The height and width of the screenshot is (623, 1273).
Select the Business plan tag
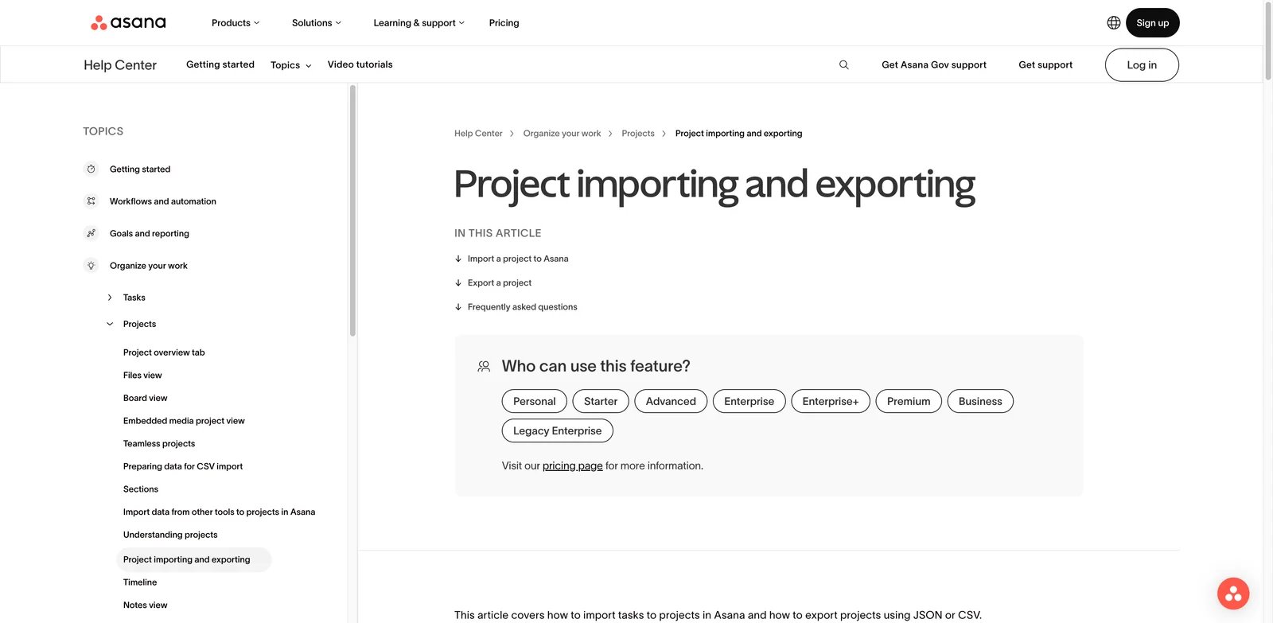980,401
